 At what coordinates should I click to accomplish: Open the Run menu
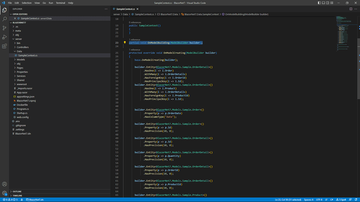[51, 3]
